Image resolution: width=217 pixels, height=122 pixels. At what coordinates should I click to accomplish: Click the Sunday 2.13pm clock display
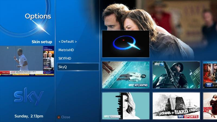[x=29, y=116]
